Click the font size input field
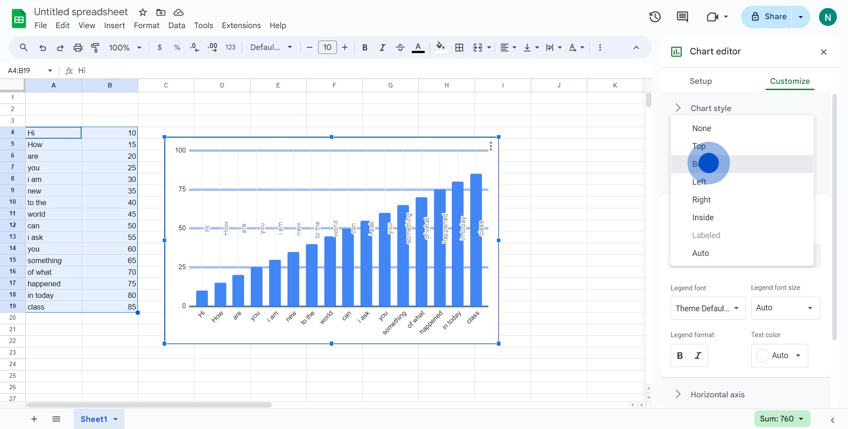The height and width of the screenshot is (429, 848). [327, 47]
